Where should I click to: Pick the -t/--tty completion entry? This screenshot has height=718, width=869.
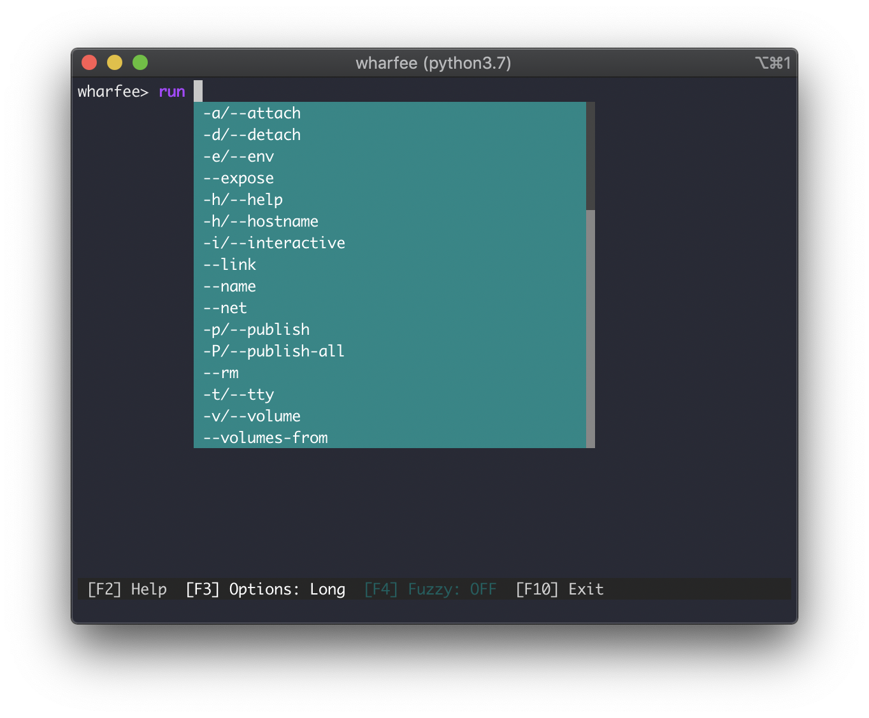(389, 395)
